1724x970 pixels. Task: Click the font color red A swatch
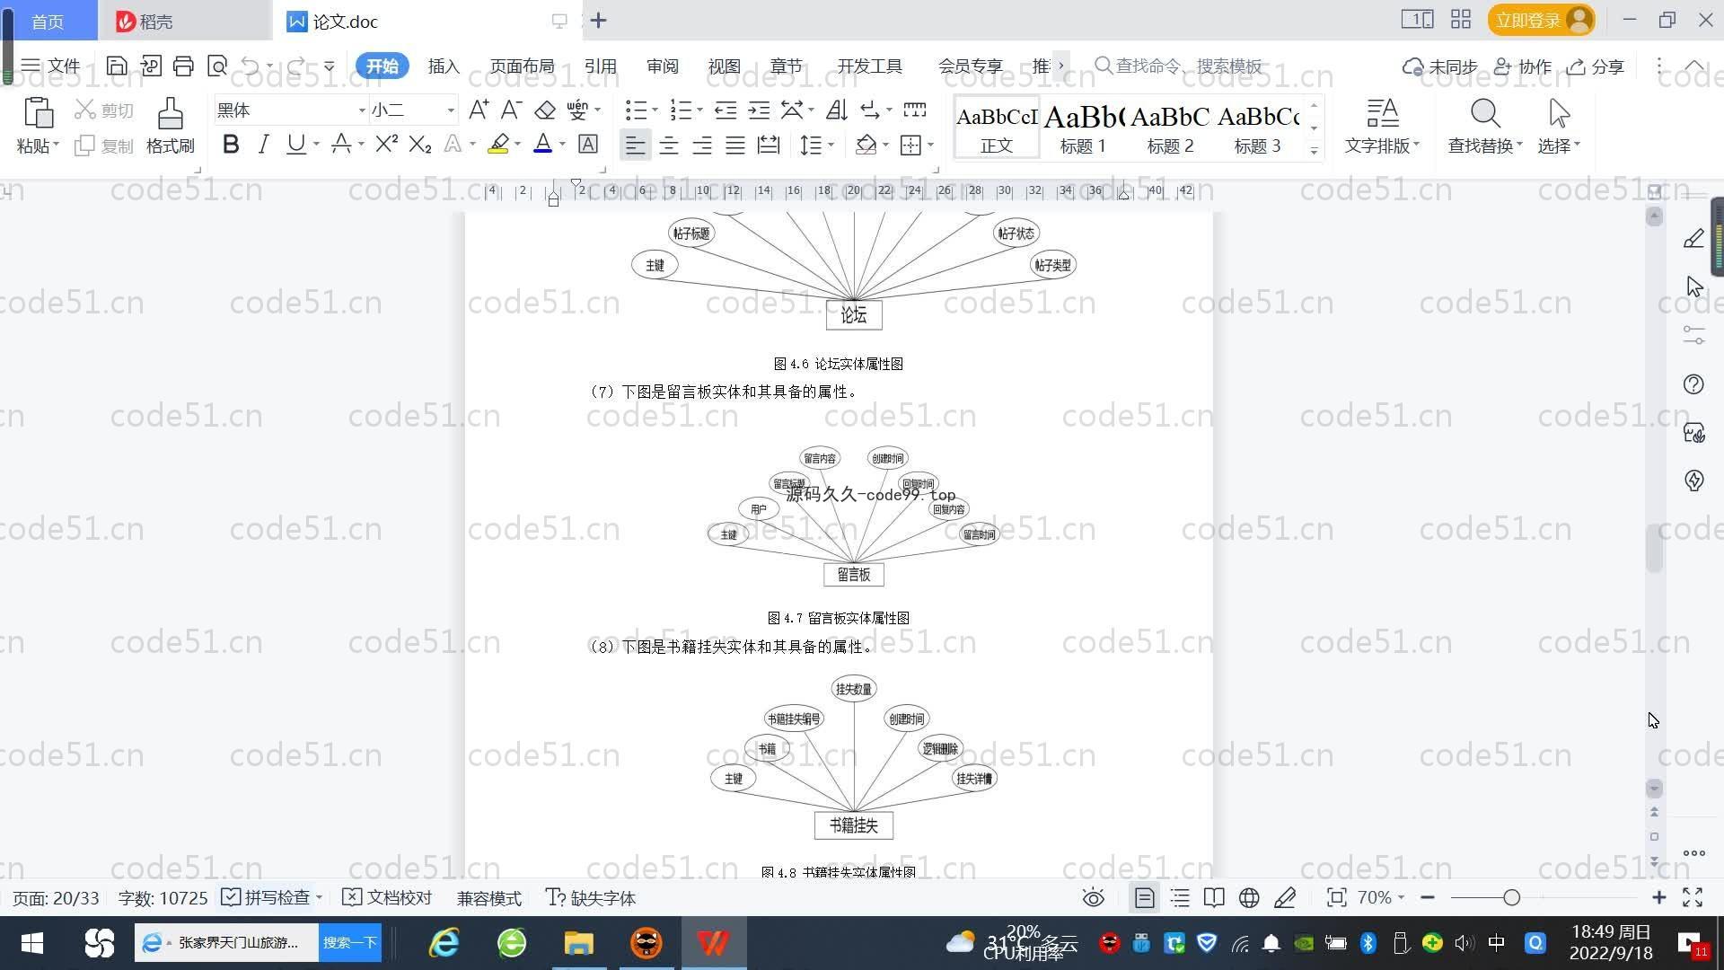point(542,144)
